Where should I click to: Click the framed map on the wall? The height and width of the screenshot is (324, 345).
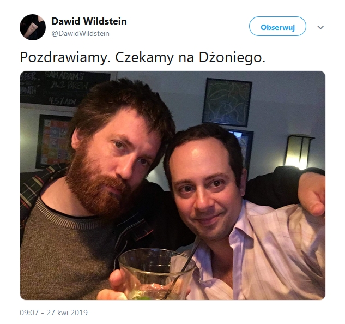coord(227,103)
